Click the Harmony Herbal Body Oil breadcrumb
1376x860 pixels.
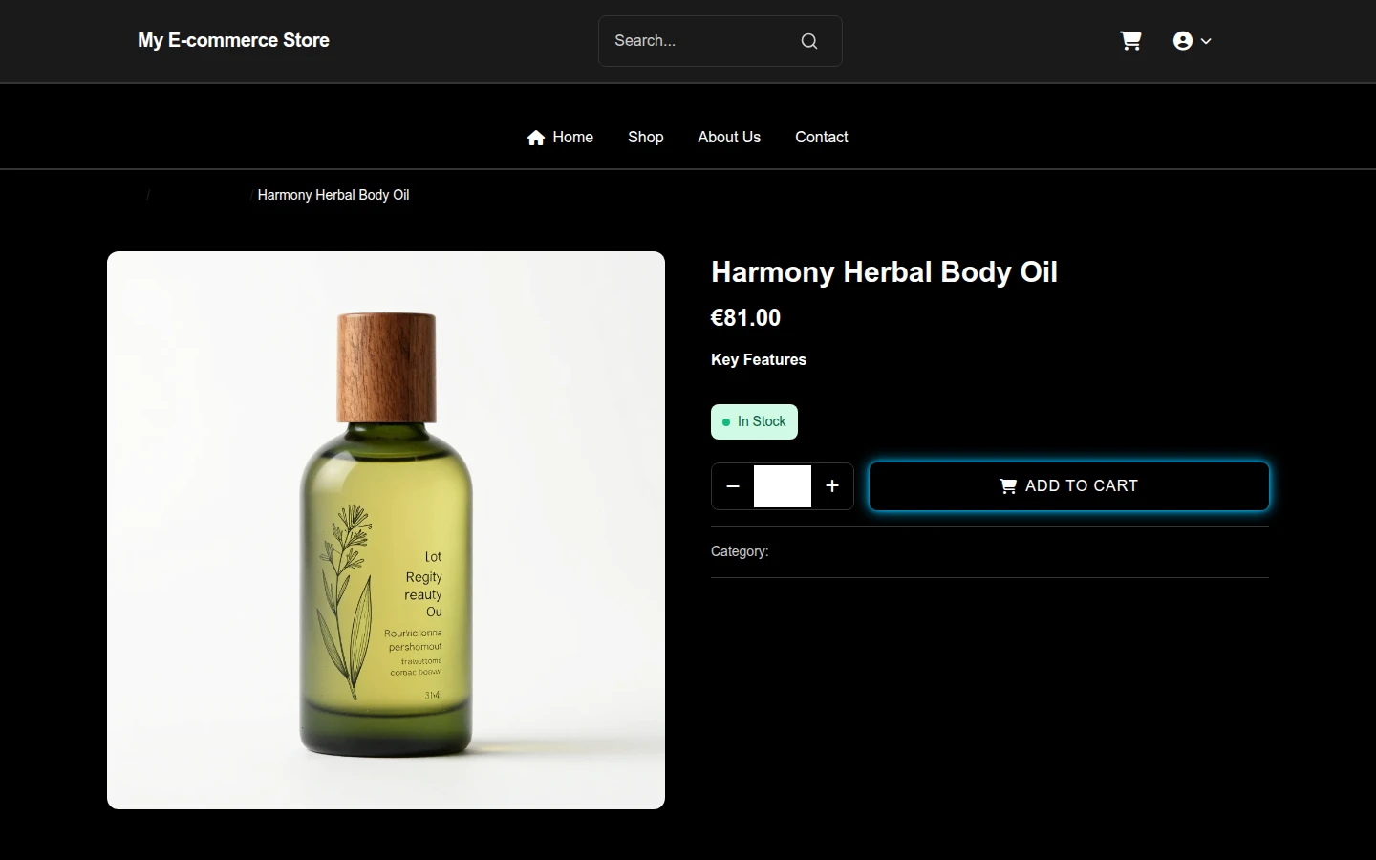tap(333, 195)
